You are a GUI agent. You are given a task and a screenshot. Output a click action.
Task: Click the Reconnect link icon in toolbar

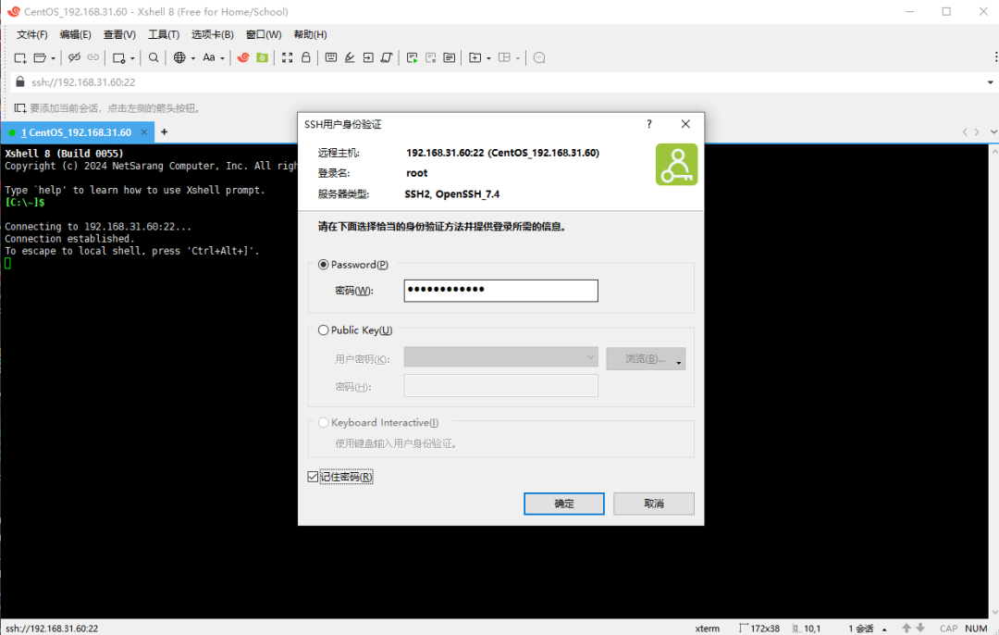[x=93, y=57]
